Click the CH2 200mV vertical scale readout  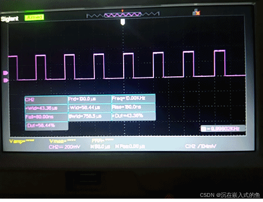coord(65,147)
